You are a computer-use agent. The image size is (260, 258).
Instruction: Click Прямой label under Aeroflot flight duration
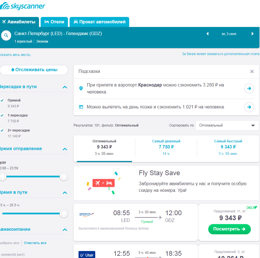(147, 222)
